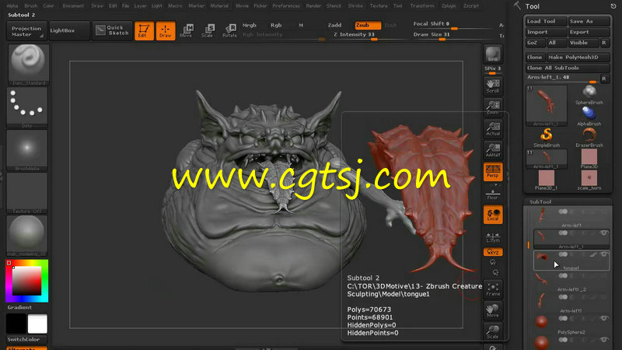
Task: Toggle XYZ rotation mode
Action: pos(493,252)
